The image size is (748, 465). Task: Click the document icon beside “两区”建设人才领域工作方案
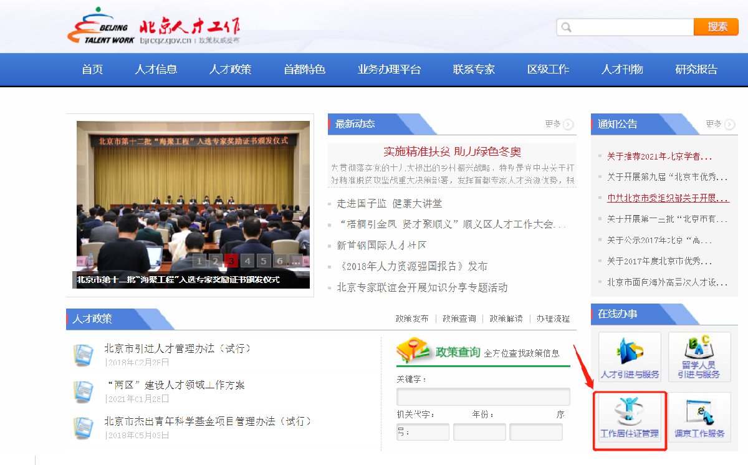[x=83, y=391]
